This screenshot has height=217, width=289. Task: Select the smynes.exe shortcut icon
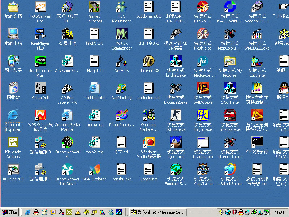(x=230, y=115)
